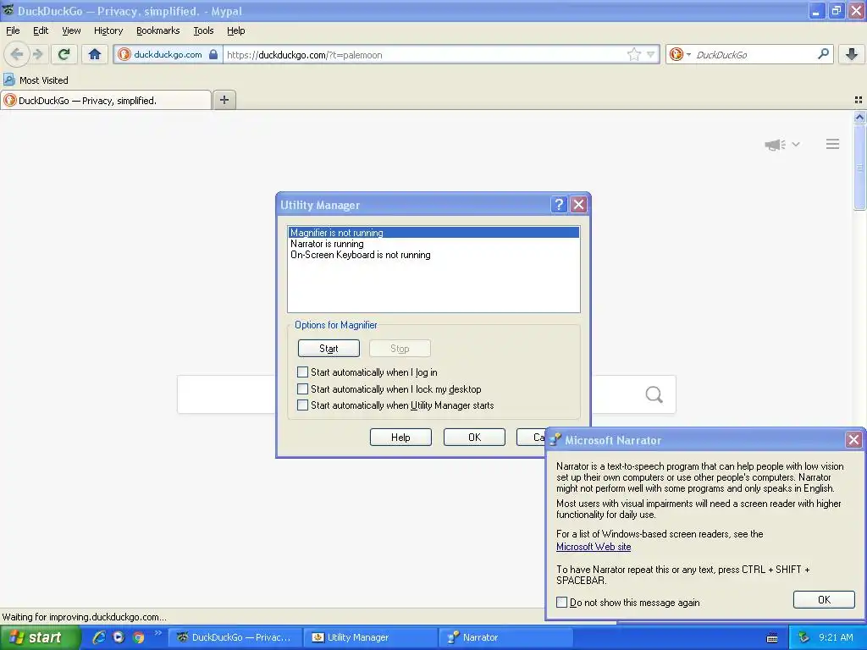The width and height of the screenshot is (867, 650).
Task: Switch to DuckDuckGo taskbar button
Action: point(235,637)
